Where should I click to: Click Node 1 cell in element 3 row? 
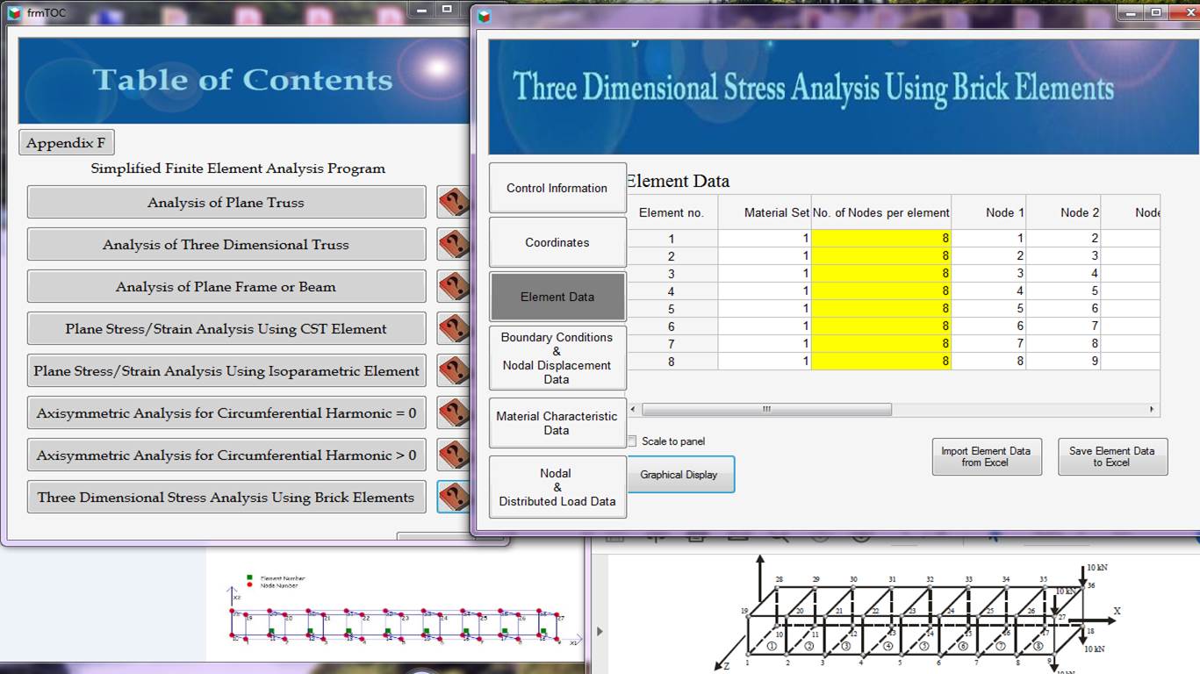tap(988, 274)
